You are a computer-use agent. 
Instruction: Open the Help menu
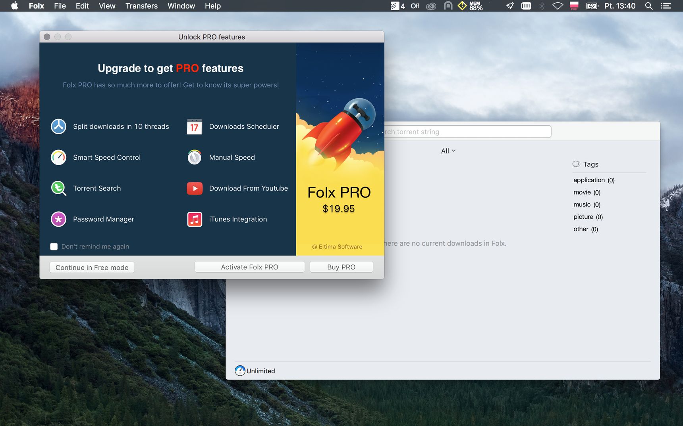coord(213,6)
